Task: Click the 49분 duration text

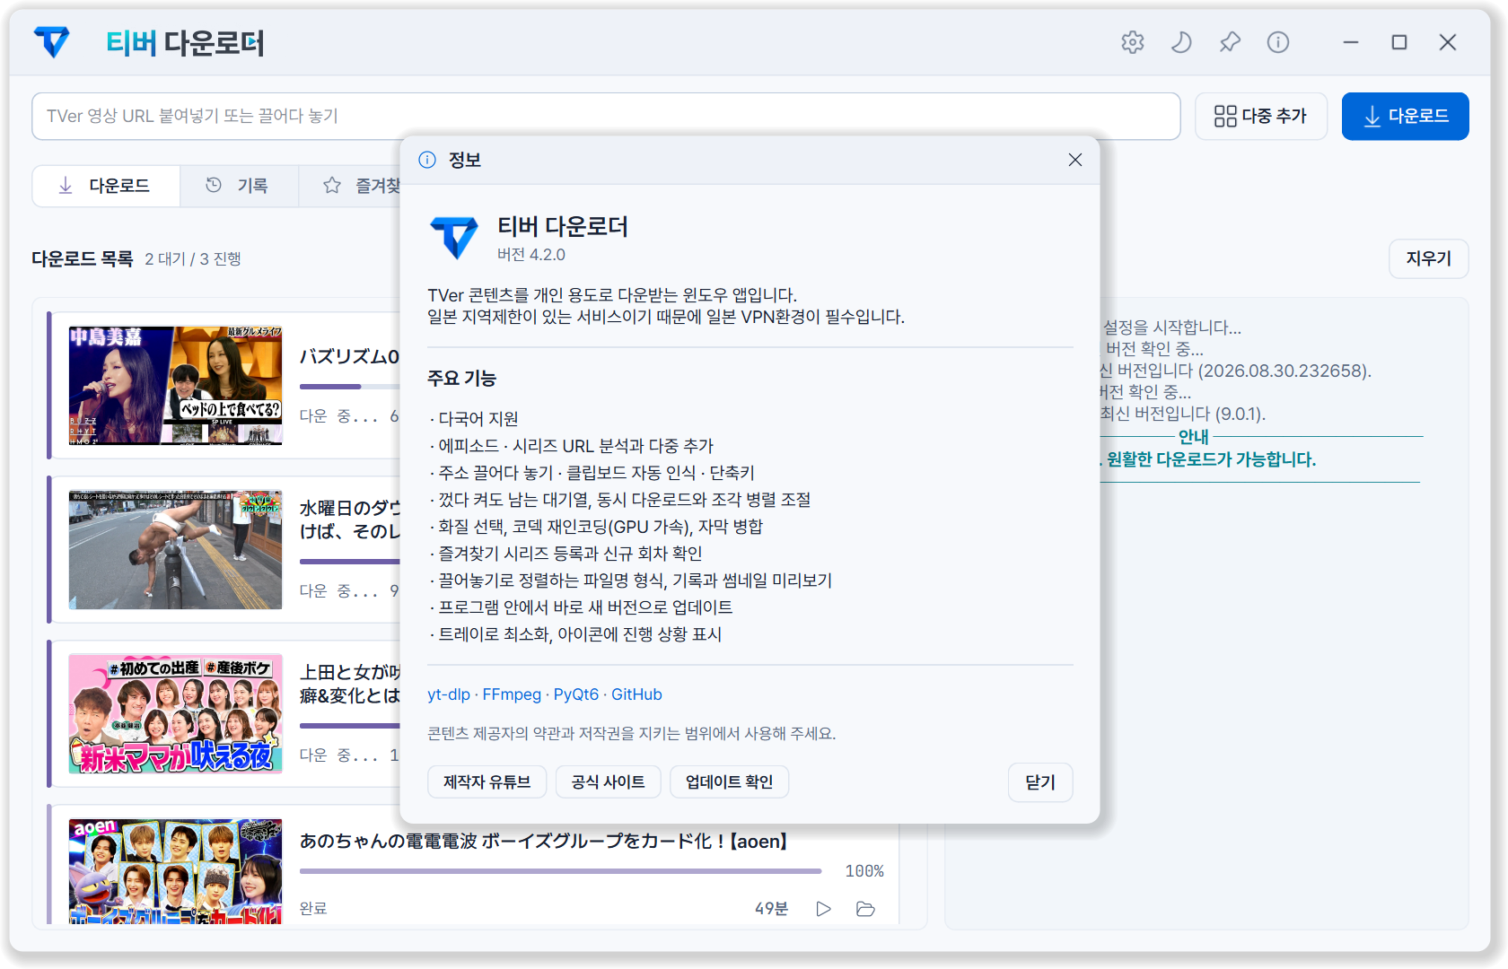Action: [x=771, y=909]
